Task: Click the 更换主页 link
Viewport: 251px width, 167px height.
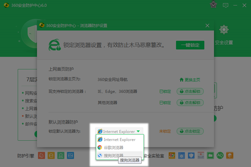Action: [x=190, y=80]
